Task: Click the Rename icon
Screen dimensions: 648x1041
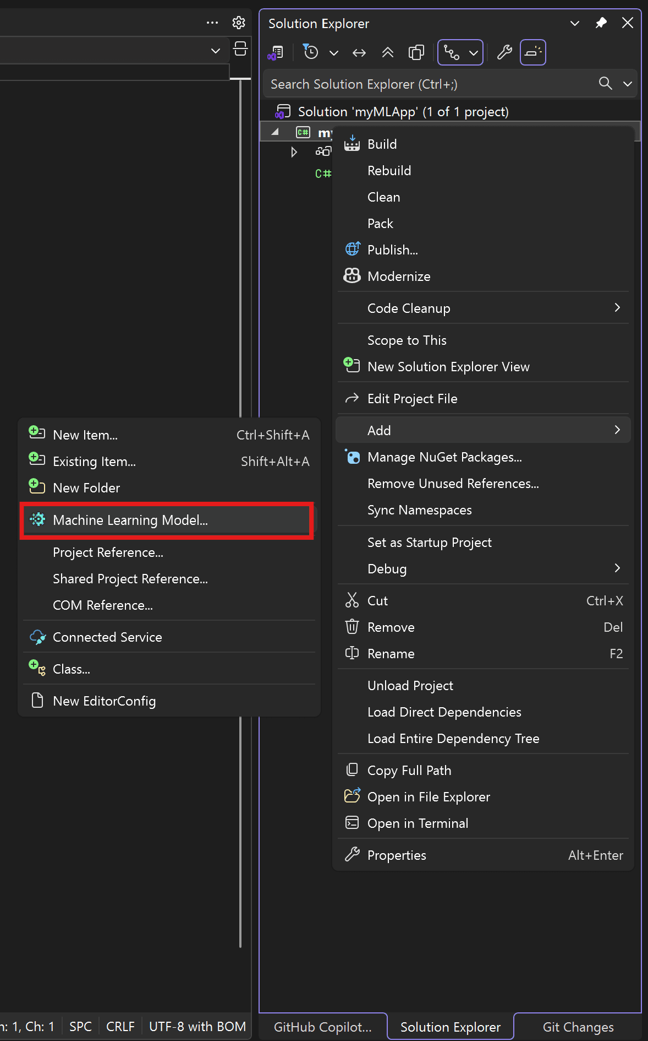Action: (352, 653)
